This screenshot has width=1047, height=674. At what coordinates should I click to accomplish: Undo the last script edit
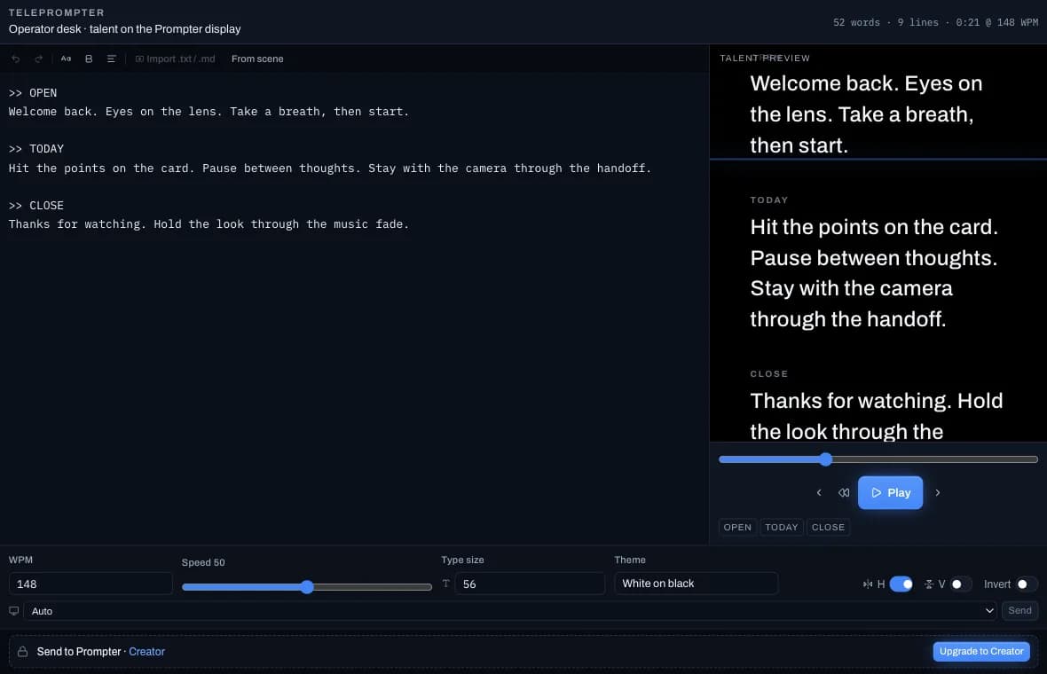[16, 59]
